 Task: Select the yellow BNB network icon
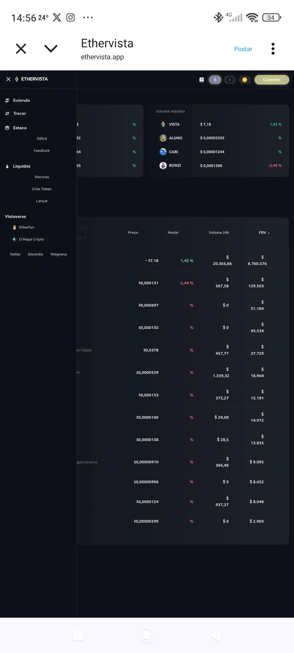click(x=244, y=80)
